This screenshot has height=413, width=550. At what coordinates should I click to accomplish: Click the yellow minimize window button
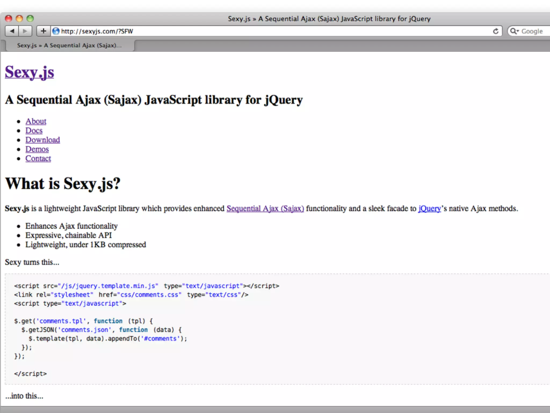click(19, 19)
